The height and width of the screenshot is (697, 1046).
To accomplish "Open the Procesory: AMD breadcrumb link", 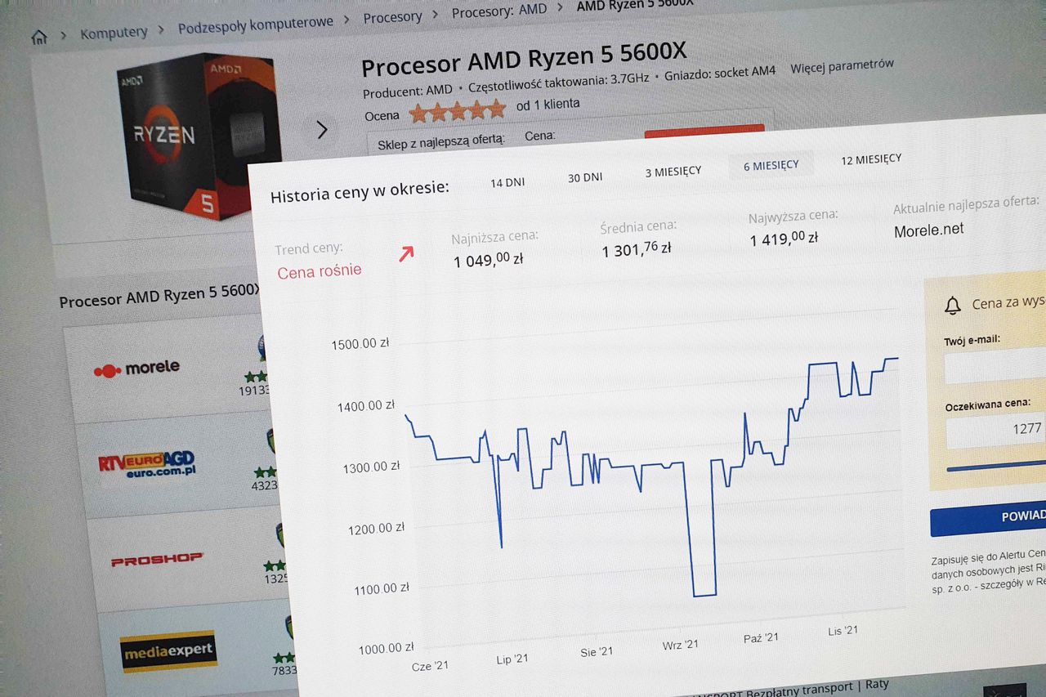I will (499, 11).
